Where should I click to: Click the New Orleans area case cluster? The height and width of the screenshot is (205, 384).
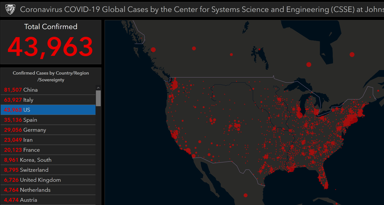(291, 169)
